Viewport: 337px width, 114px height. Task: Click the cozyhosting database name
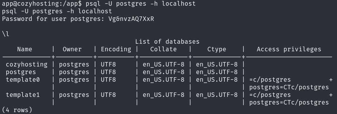click(x=27, y=64)
